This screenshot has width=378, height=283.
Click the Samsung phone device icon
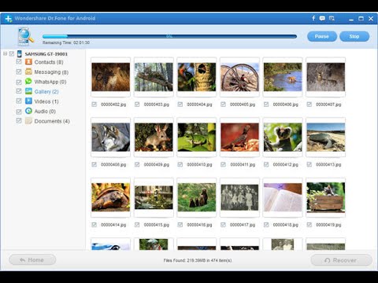pyautogui.click(x=19, y=53)
